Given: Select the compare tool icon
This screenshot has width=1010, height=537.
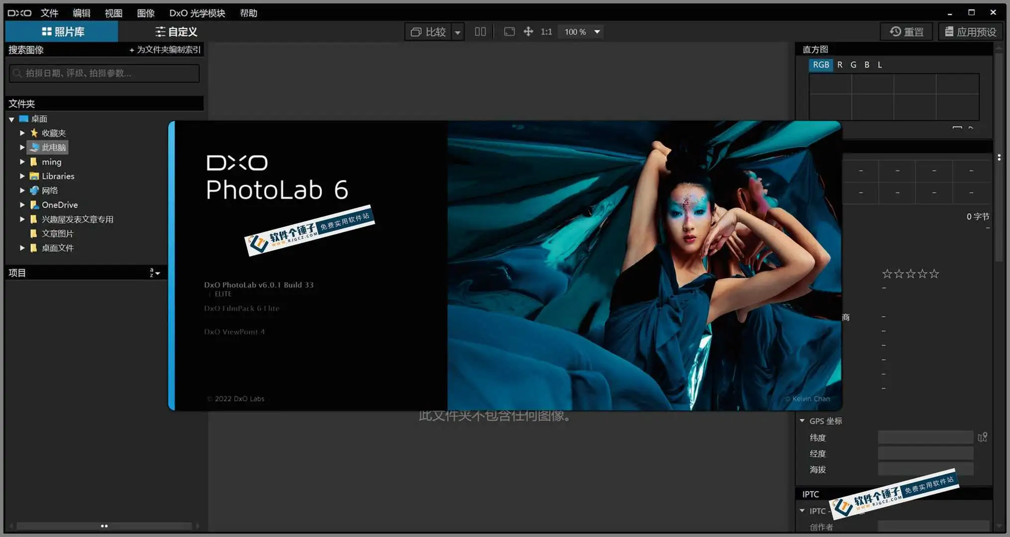Looking at the screenshot, I should 417,31.
